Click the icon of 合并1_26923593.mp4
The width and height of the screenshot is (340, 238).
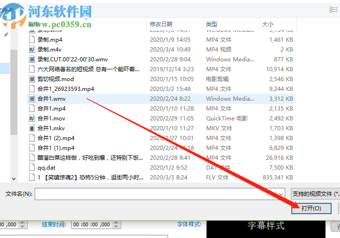pyautogui.click(x=32, y=89)
